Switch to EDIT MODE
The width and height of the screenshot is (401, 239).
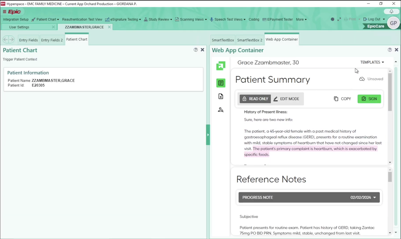(286, 99)
